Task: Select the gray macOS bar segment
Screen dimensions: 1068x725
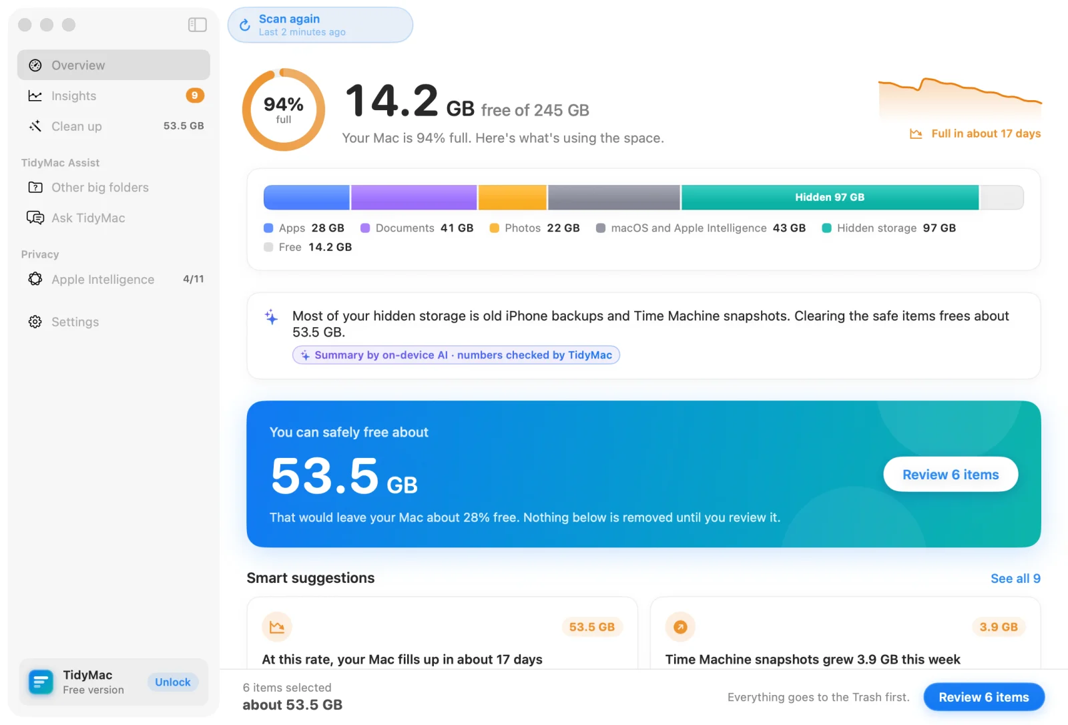Action: point(614,198)
